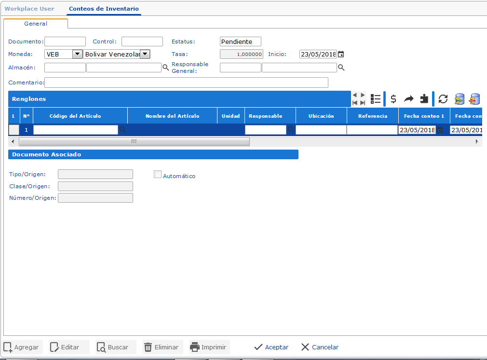Toggle the row 1 selection box
Image resolution: width=487 pixels, height=360 pixels.
(14, 130)
